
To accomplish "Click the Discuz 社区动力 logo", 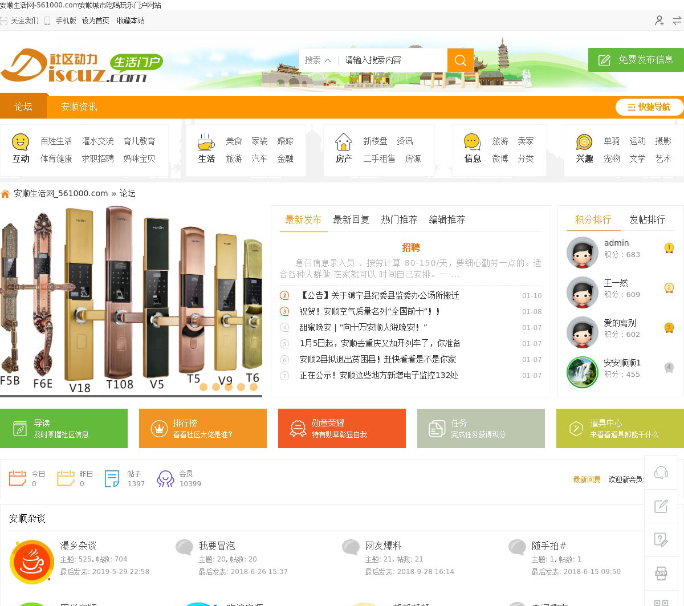I will coord(82,66).
